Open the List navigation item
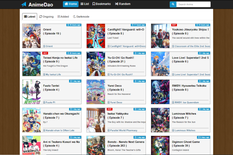Screen dimensions: 233x155 pos(85,4)
